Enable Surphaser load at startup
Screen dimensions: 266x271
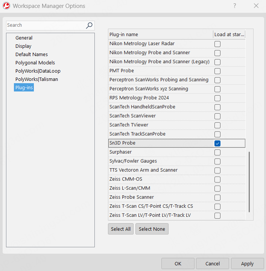(x=217, y=152)
